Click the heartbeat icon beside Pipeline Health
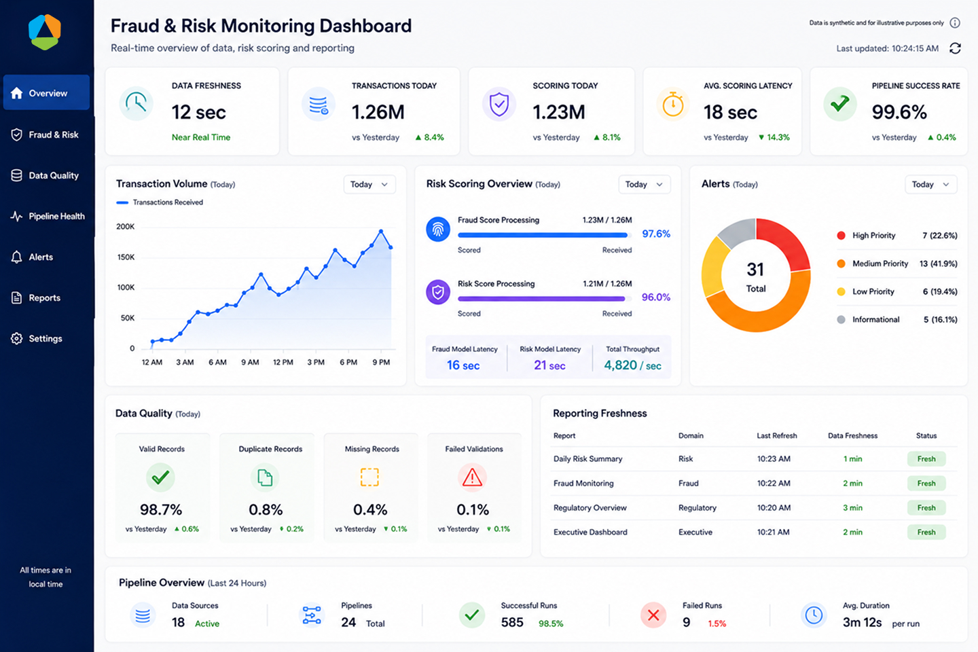Screen dimensions: 978x652 coord(17,216)
